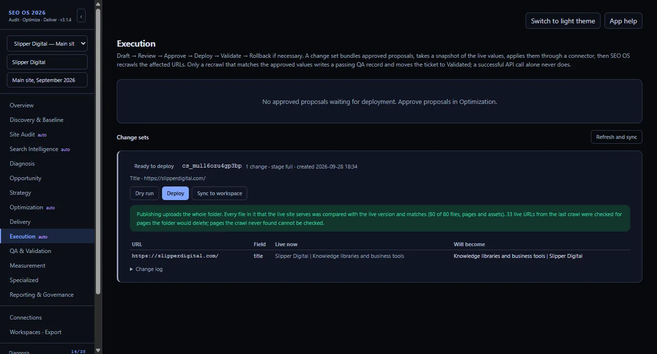This screenshot has height=354, width=657.
Task: Click the https://slipperdigital.com/ URL cell
Action: [175, 256]
